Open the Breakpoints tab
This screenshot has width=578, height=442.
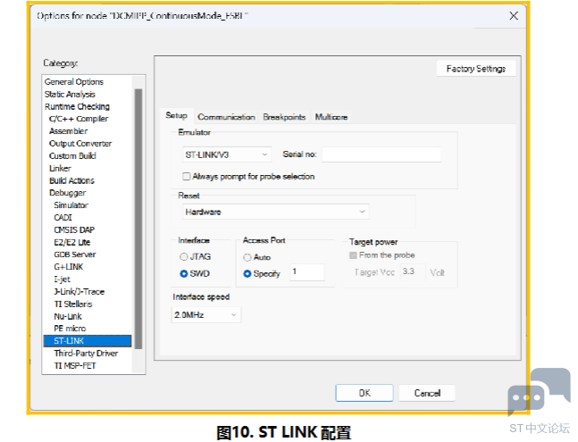pos(284,117)
